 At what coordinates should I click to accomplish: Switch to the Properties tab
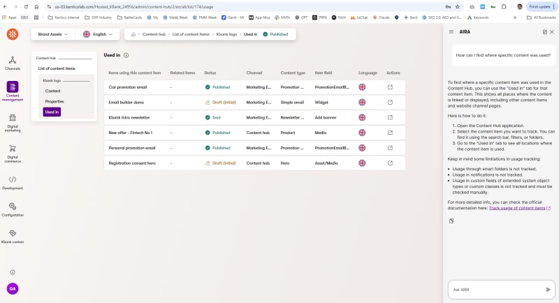point(55,101)
